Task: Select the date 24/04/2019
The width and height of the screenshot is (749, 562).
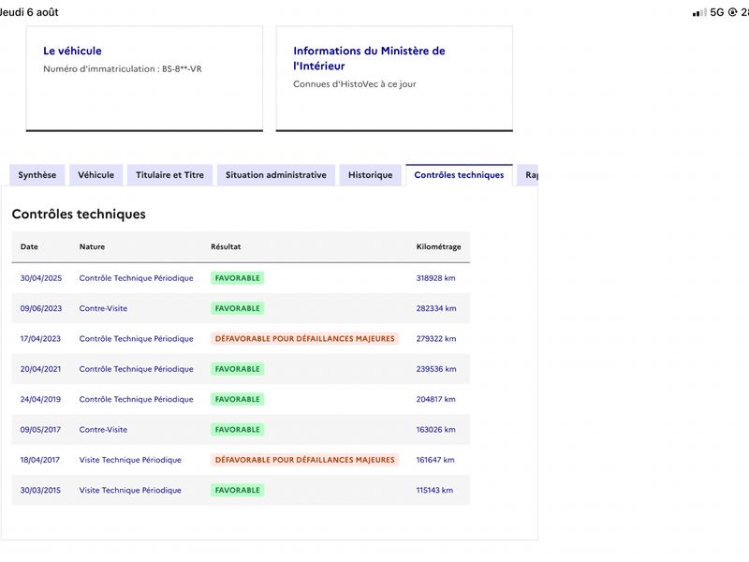Action: (x=40, y=399)
